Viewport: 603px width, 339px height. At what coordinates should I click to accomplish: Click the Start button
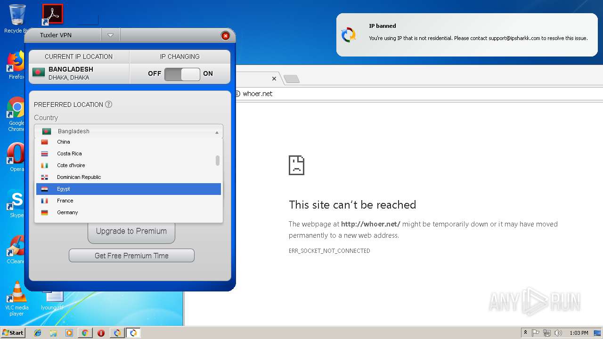[x=13, y=333]
